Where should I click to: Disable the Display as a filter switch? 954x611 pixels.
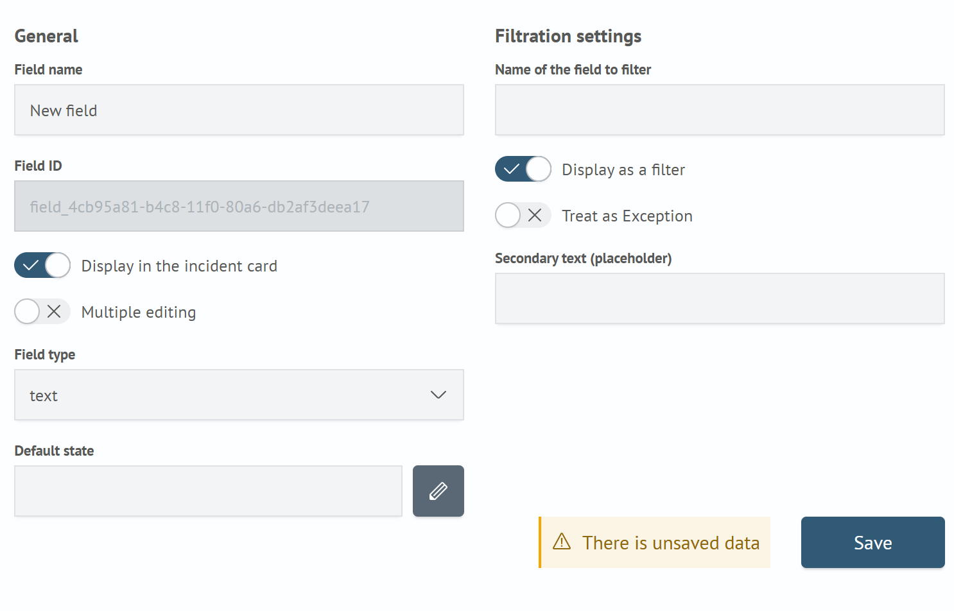tap(523, 169)
